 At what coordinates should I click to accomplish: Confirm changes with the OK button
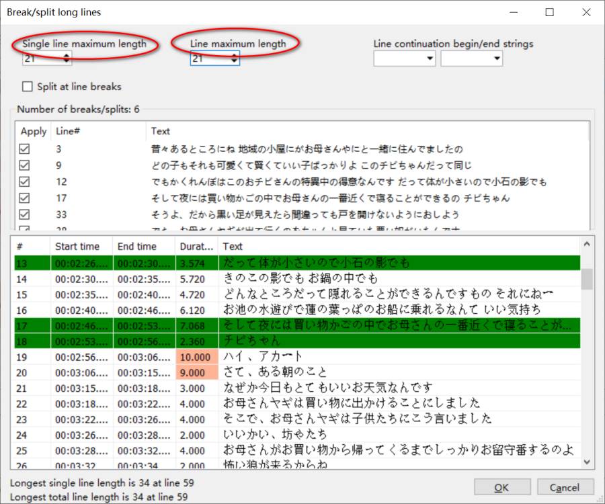tap(502, 487)
